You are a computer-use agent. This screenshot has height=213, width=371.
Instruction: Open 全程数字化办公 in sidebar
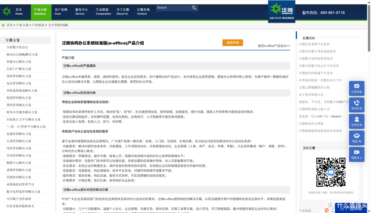[x=17, y=47]
